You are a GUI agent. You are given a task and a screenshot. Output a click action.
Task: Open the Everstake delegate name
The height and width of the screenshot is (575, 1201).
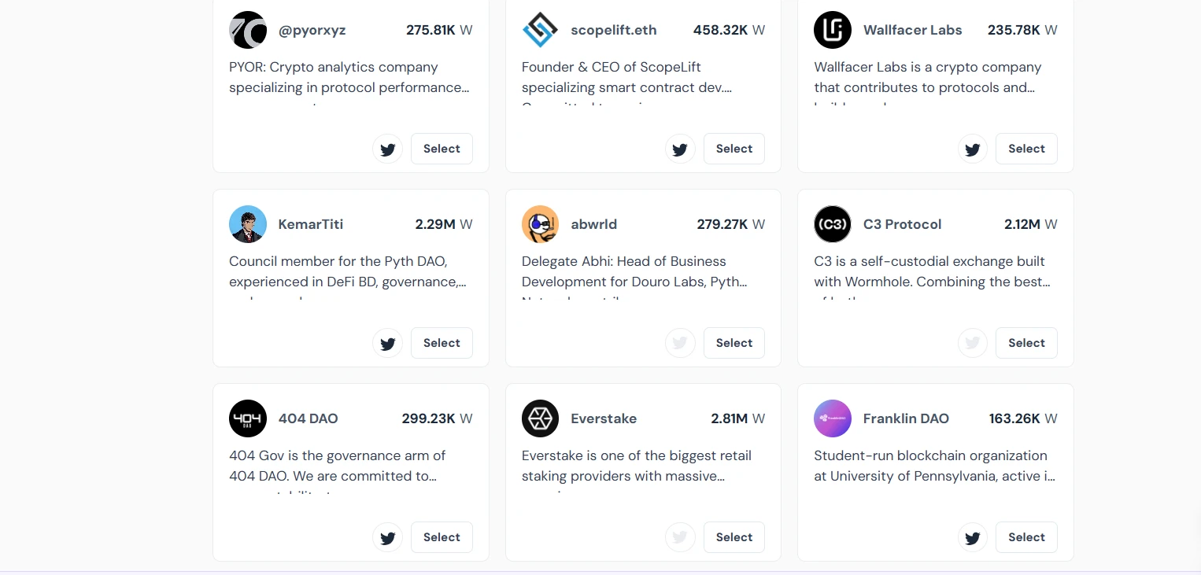[604, 418]
